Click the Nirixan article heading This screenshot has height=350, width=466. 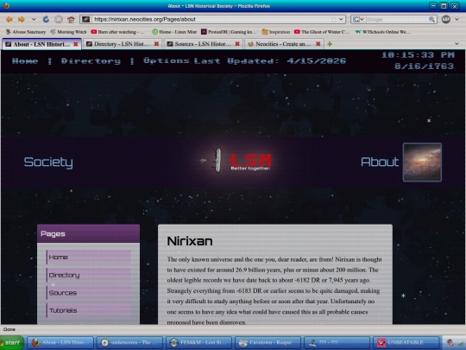click(x=190, y=241)
